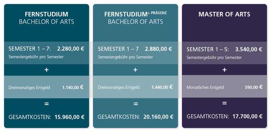Click the 1.140,00 € Dreimonatiges Entgelt
Screen dimensions: 271x132
(x=73, y=87)
